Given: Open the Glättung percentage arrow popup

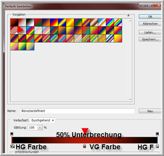Looking at the screenshot, I should [x=40, y=128].
